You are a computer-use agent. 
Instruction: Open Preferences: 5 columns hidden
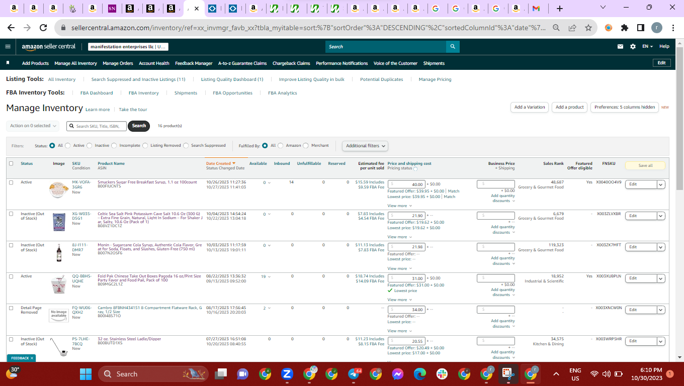point(625,107)
